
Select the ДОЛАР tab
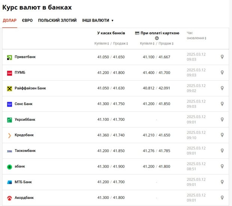[x=10, y=21]
